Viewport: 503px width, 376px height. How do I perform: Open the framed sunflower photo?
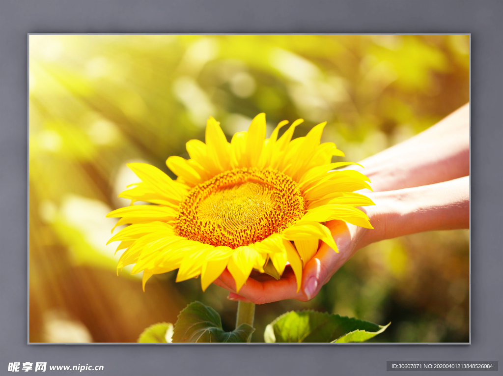(249, 189)
